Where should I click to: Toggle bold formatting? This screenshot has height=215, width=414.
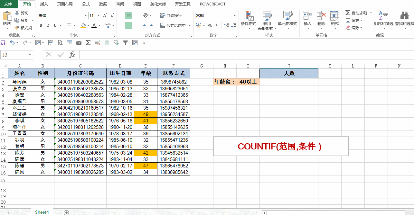41,25
